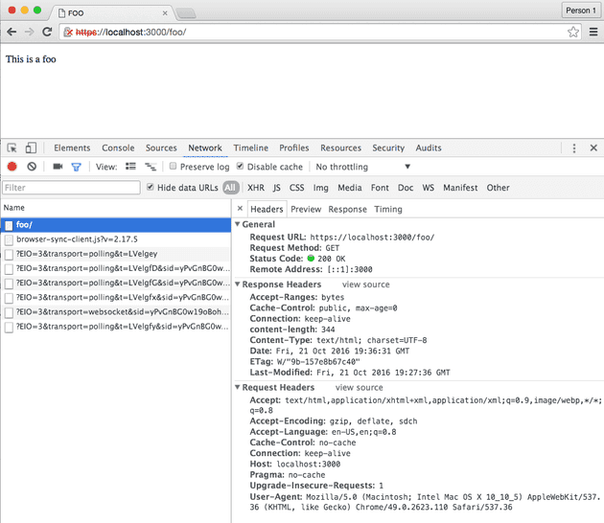Filter requests by Doc
The image size is (604, 523).
pos(406,188)
